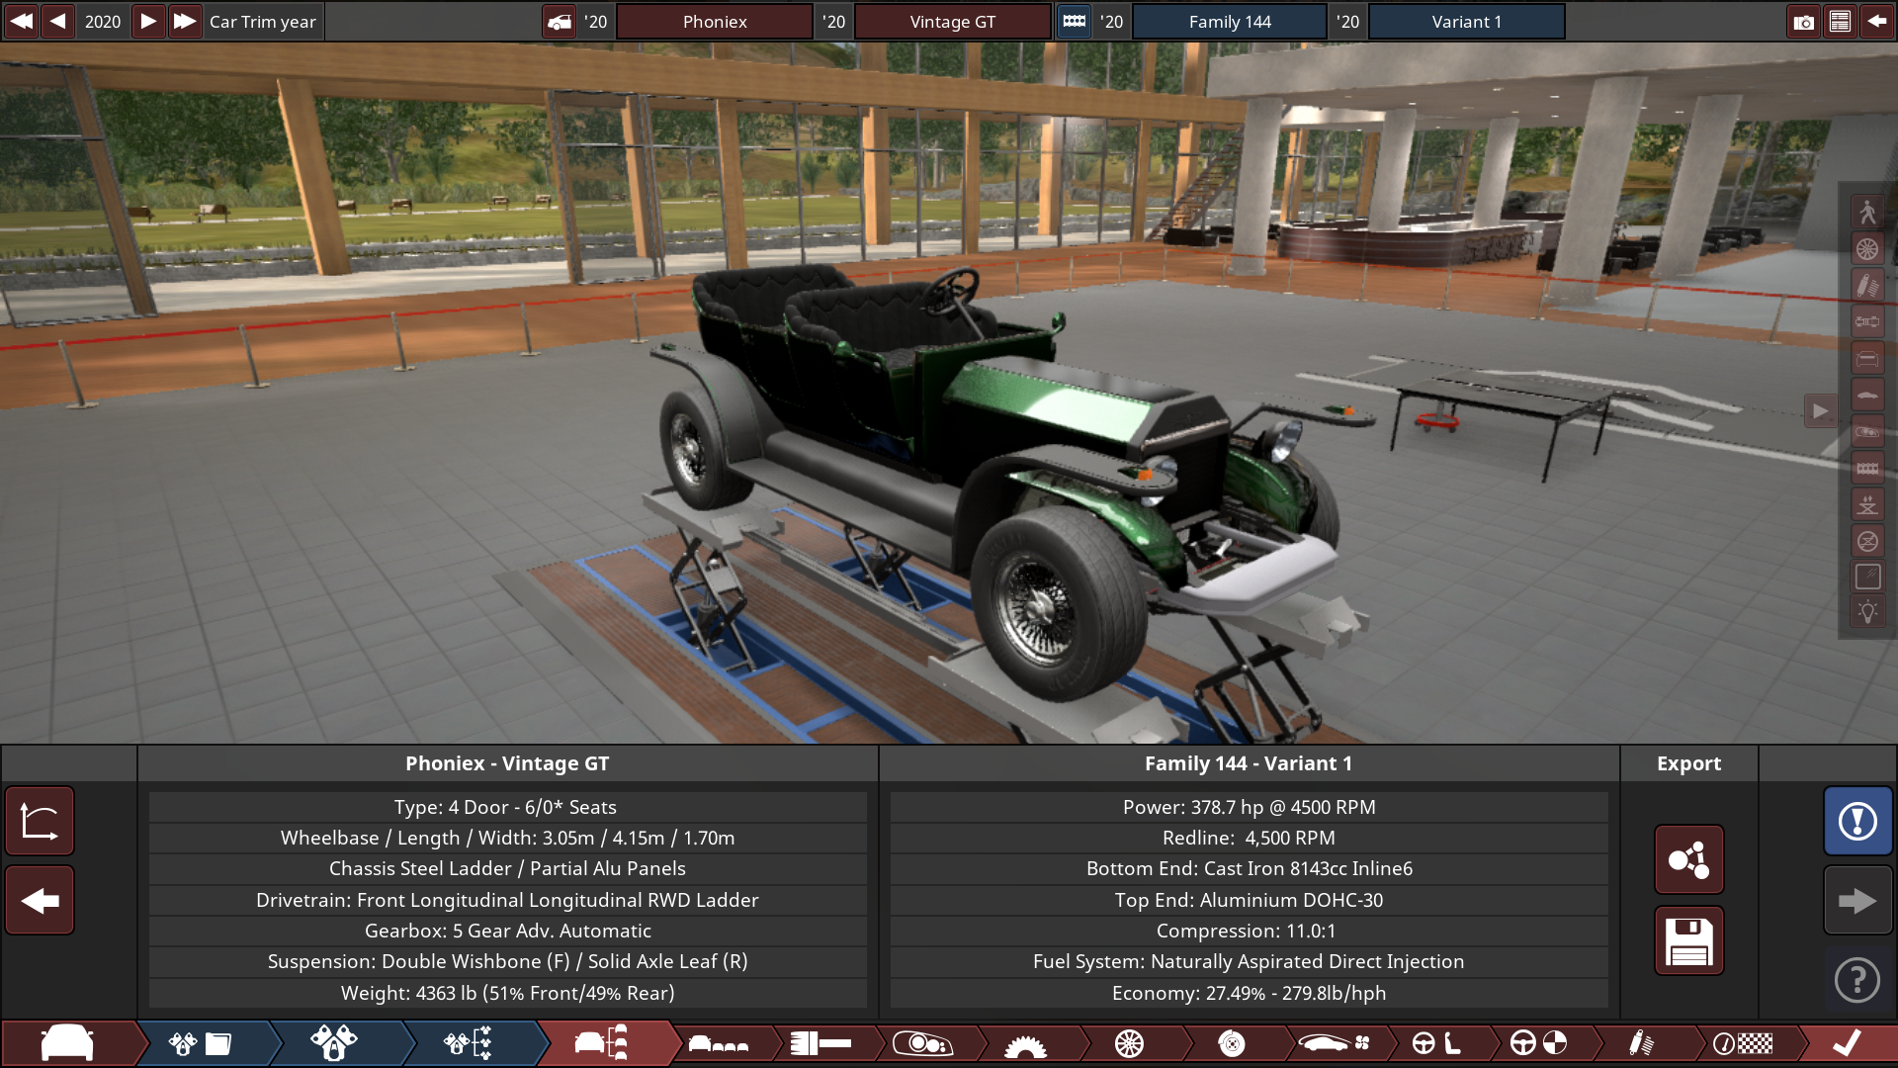This screenshot has width=1898, height=1068.
Task: Open the testing checkered flag tab
Action: pyautogui.click(x=1744, y=1043)
